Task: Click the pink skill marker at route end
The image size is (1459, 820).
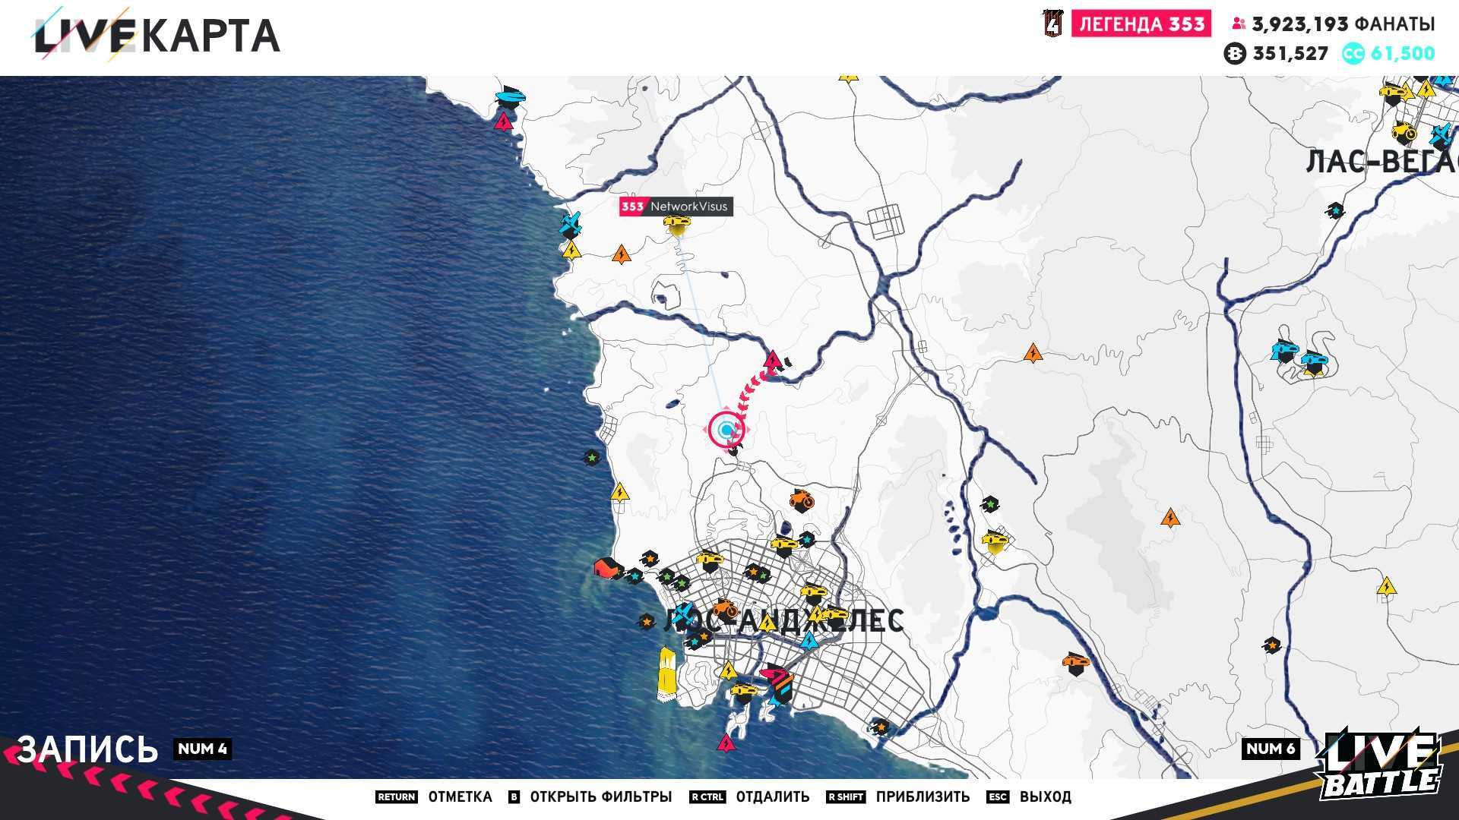Action: coord(773,359)
